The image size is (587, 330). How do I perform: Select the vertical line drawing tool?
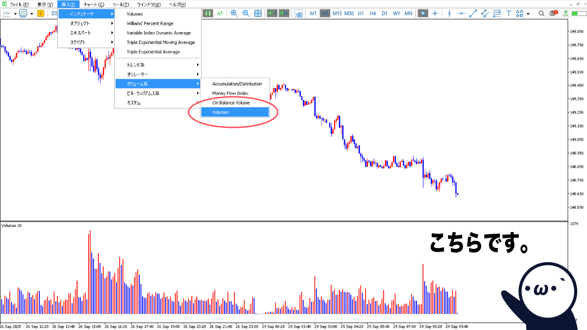point(449,13)
